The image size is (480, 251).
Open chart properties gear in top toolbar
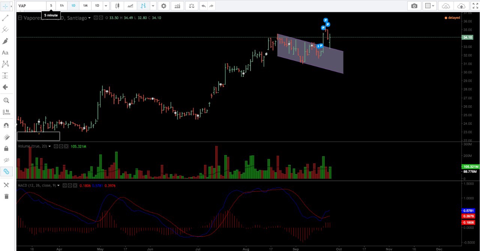click(x=163, y=6)
